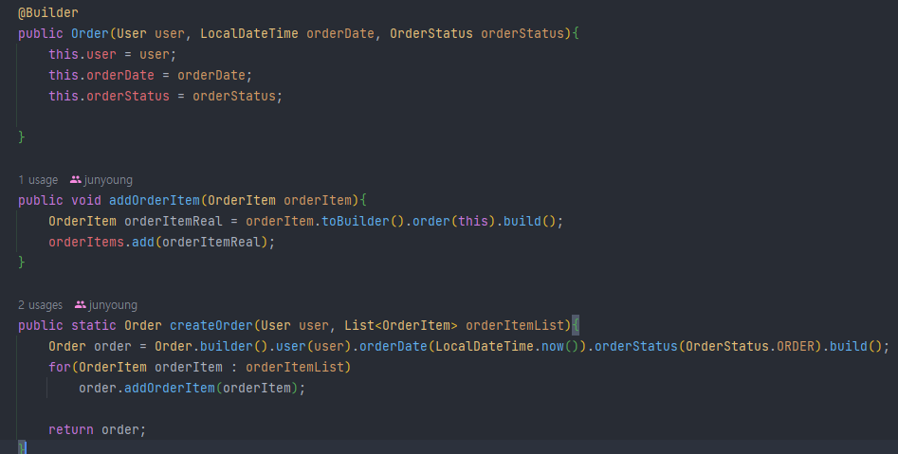The width and height of the screenshot is (898, 454).
Task: Click OrderStatus type in the constructor parameters
Action: pos(431,33)
